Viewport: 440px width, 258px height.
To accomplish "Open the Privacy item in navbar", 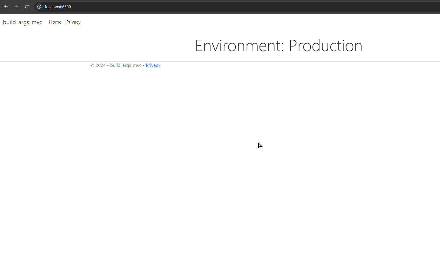I will [x=73, y=22].
